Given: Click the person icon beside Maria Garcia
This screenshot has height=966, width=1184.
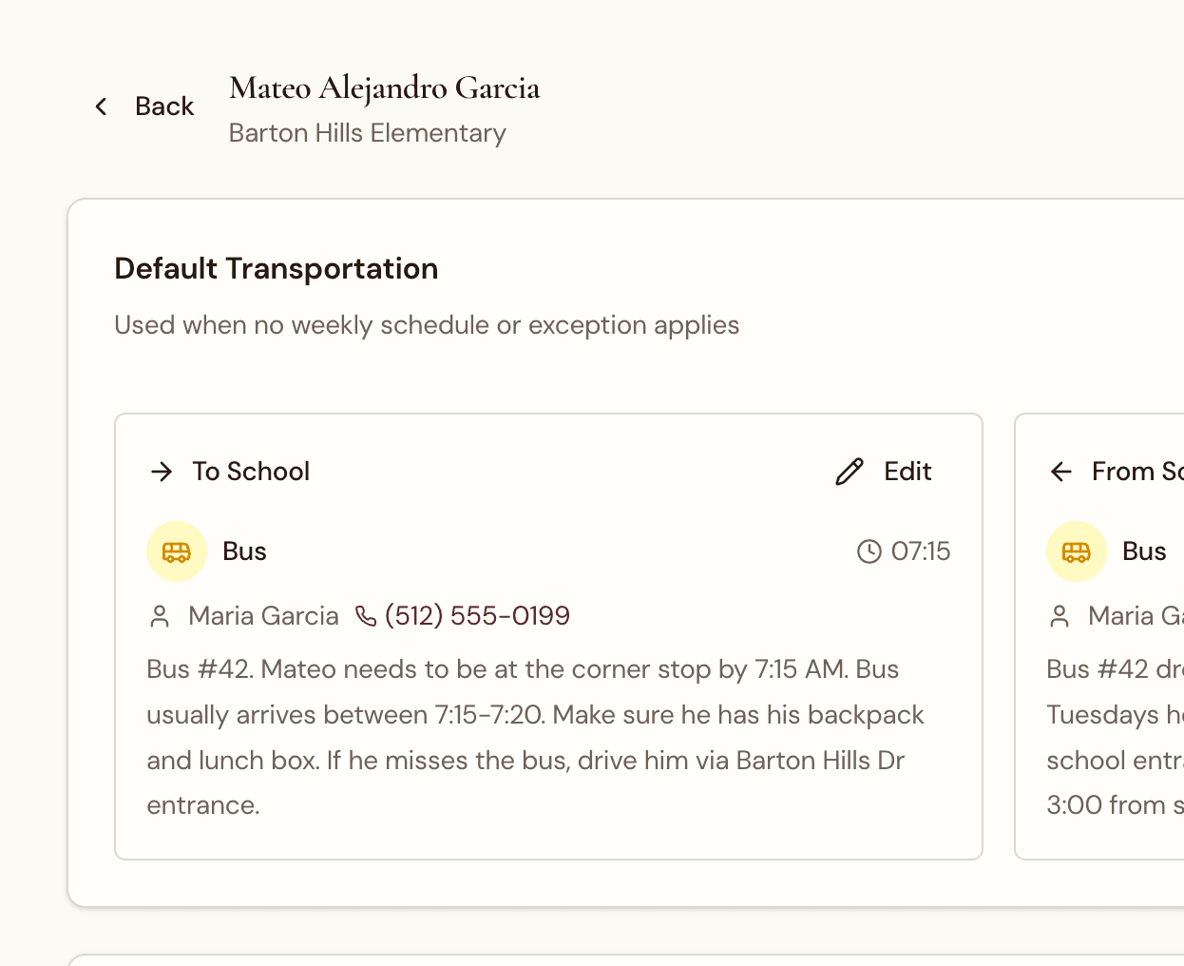Looking at the screenshot, I should (162, 615).
